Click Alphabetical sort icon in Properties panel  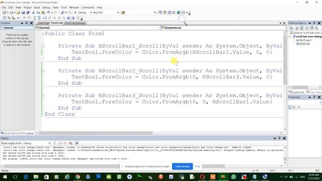(x=294, y=107)
